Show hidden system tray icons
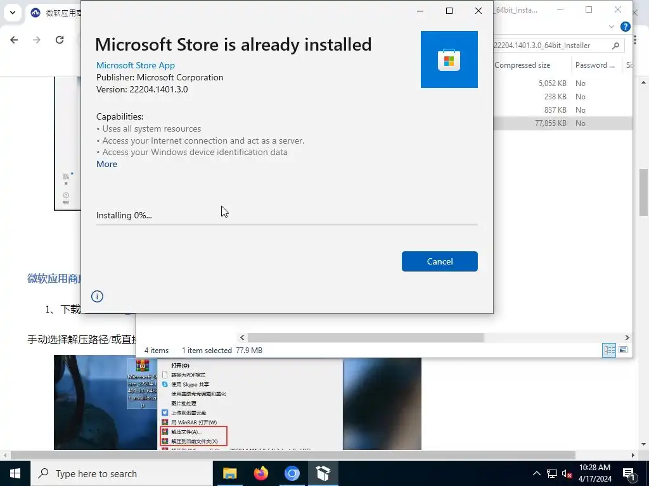 pos(536,473)
